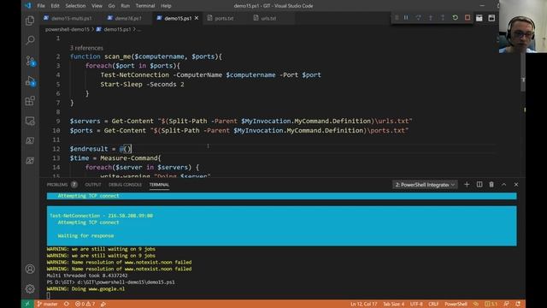Switch to the Problems panel tab

click(62, 185)
